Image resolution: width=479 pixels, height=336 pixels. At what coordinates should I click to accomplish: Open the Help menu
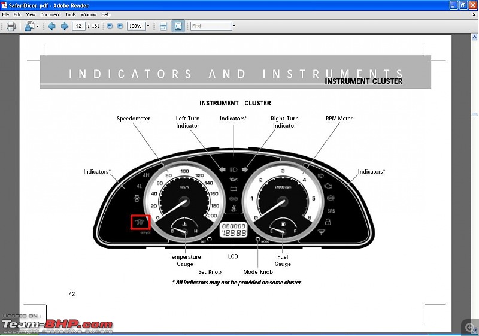pyautogui.click(x=106, y=14)
